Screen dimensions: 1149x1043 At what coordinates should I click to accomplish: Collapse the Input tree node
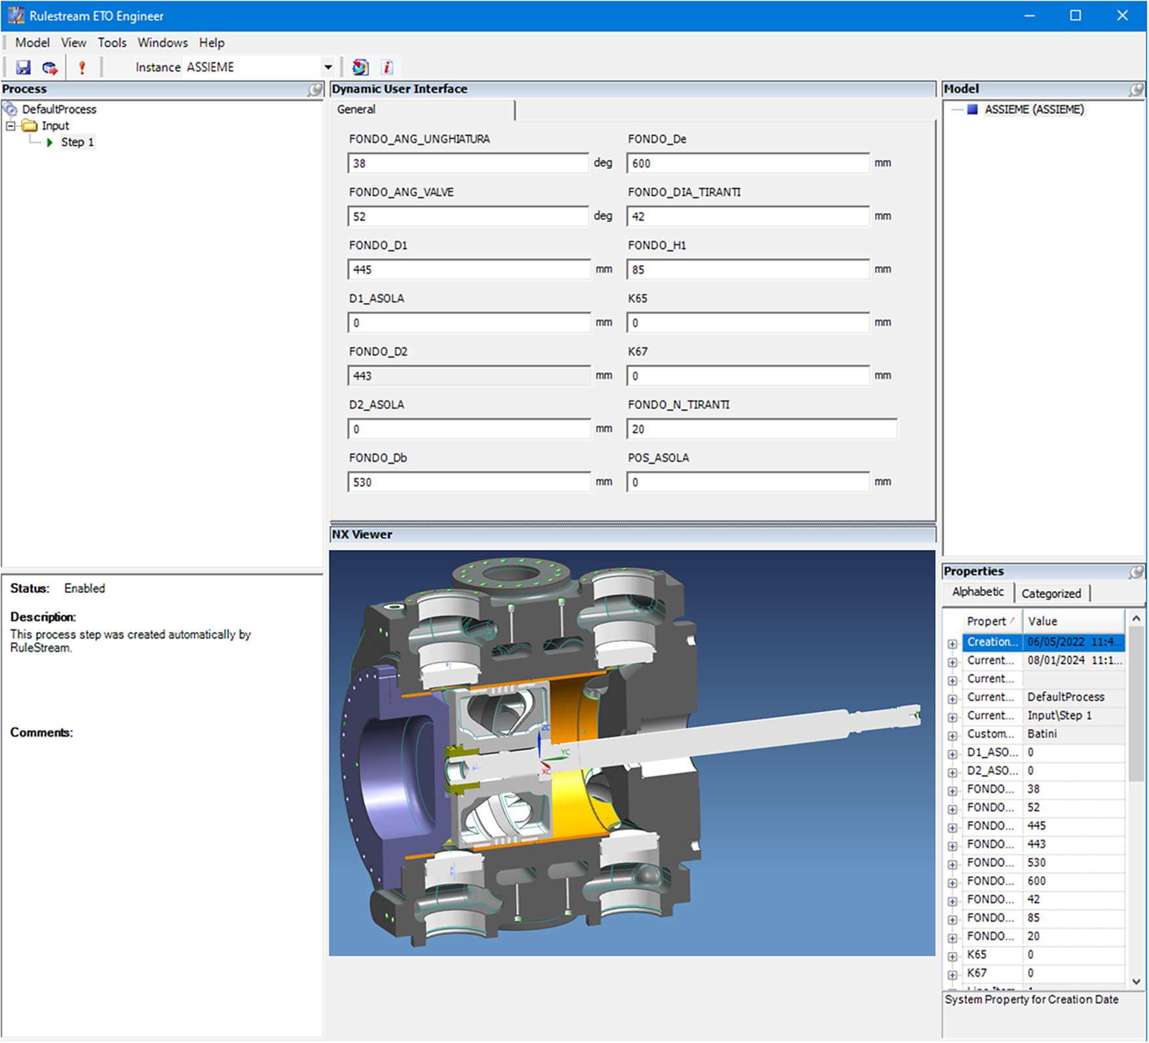[x=10, y=126]
